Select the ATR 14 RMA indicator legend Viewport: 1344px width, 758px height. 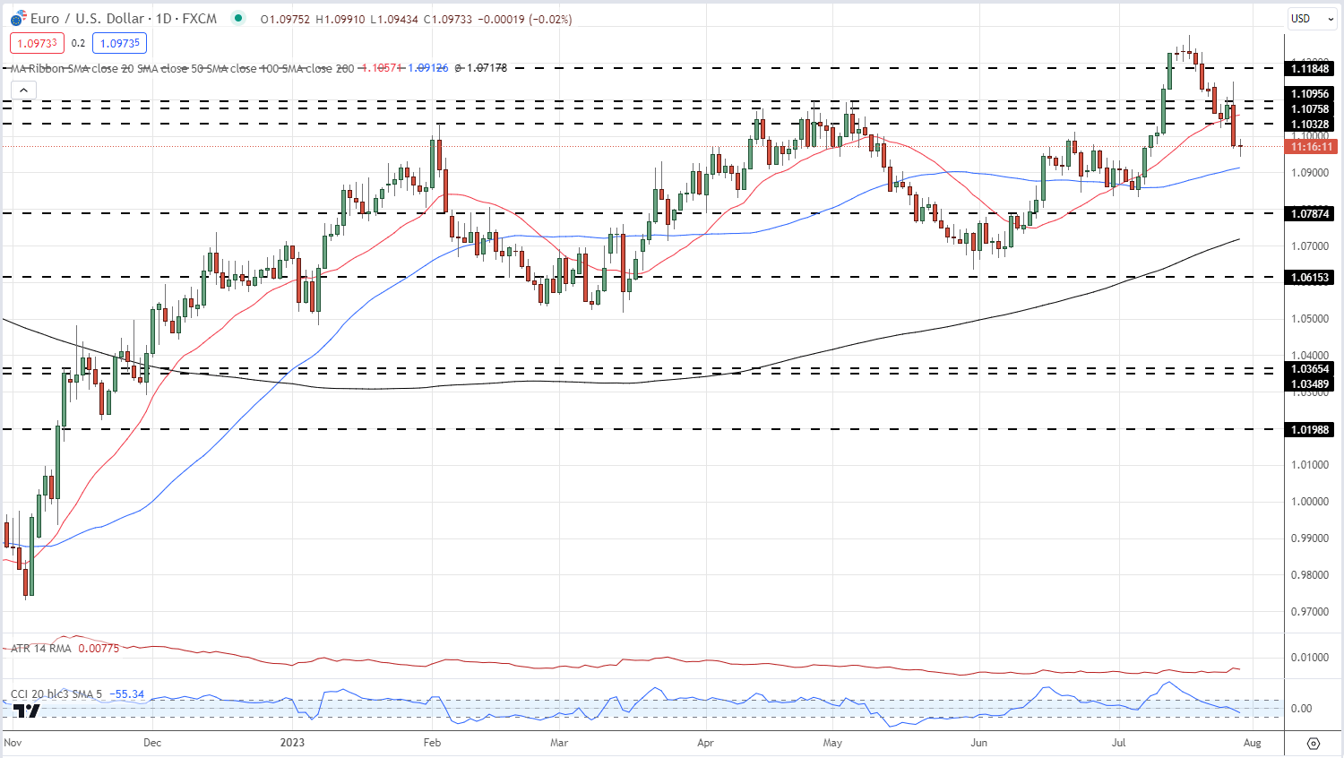[x=40, y=649]
